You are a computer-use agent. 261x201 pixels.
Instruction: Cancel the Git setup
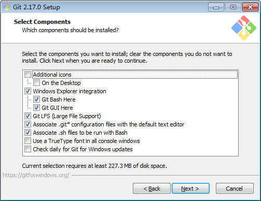(235, 189)
